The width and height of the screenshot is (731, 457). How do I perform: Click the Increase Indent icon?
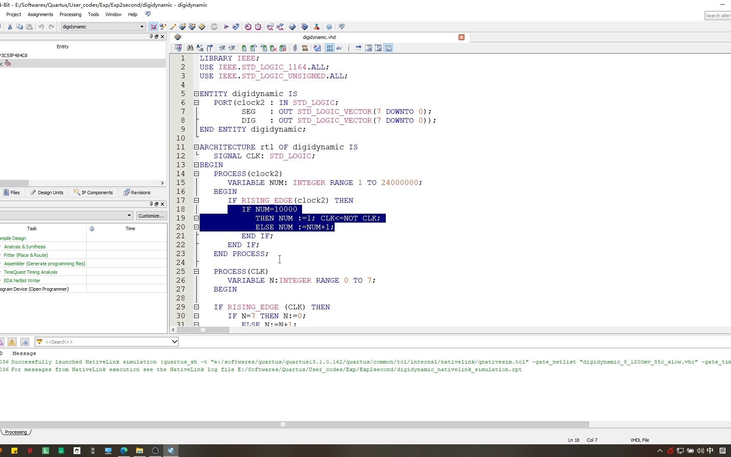point(222,48)
